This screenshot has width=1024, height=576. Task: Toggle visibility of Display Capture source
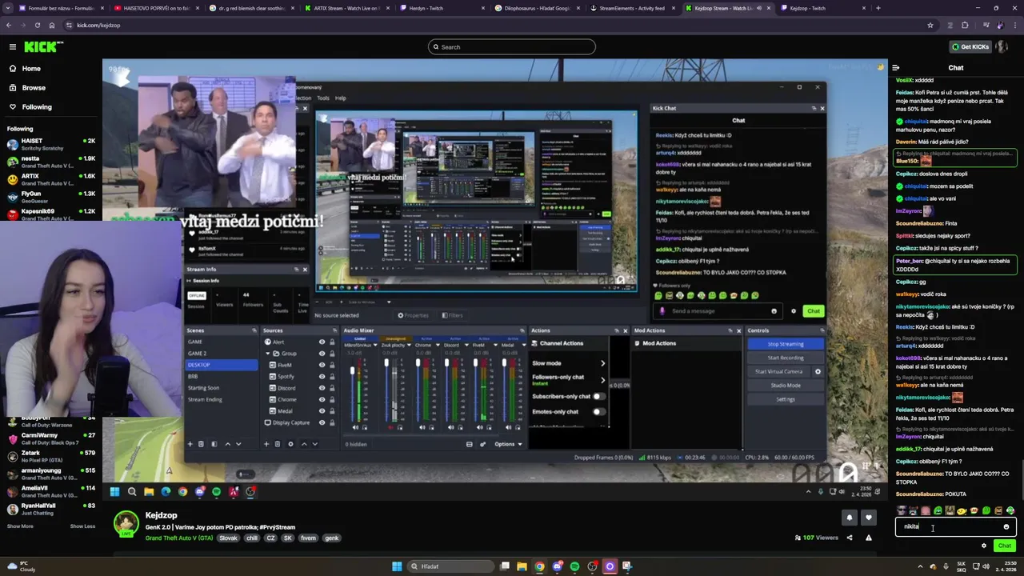tap(322, 422)
